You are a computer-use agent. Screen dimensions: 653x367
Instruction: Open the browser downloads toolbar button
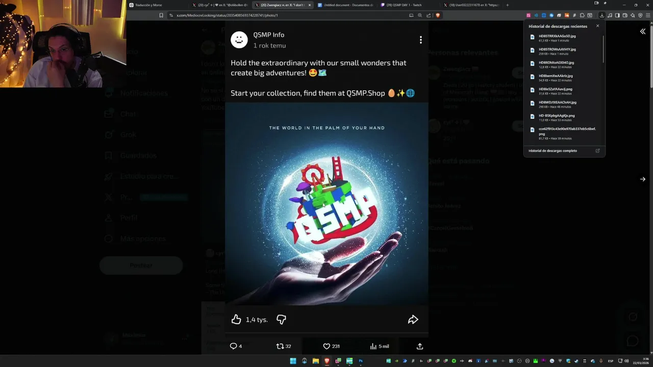pos(602,15)
